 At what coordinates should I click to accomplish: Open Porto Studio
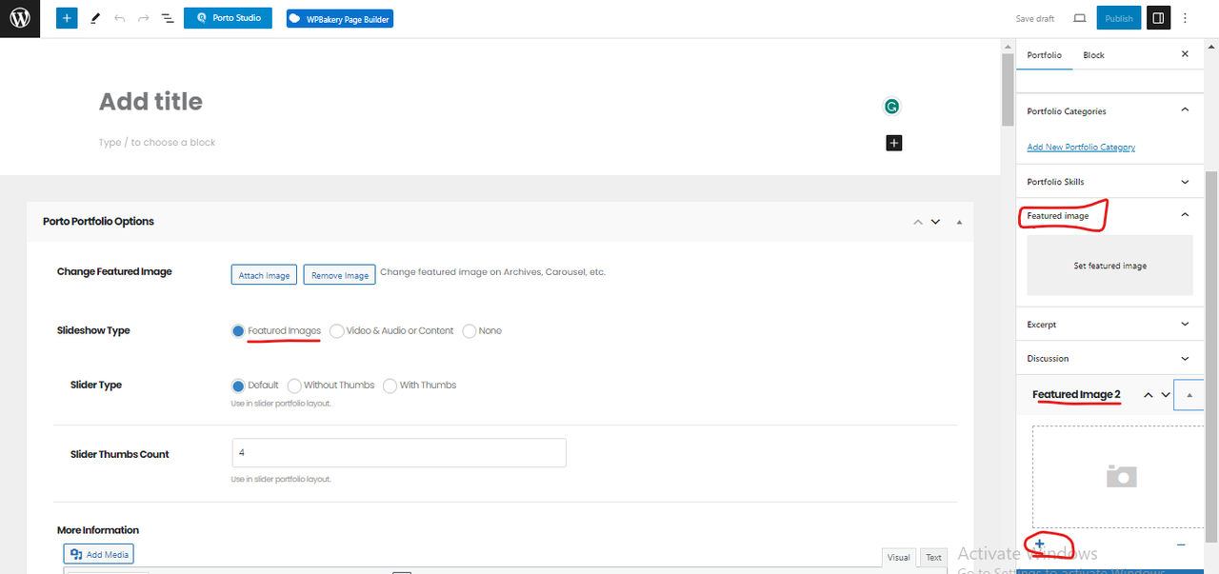click(228, 18)
